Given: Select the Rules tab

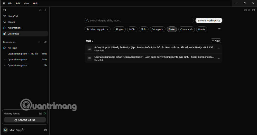Looking at the screenshot, I should (x=172, y=29).
